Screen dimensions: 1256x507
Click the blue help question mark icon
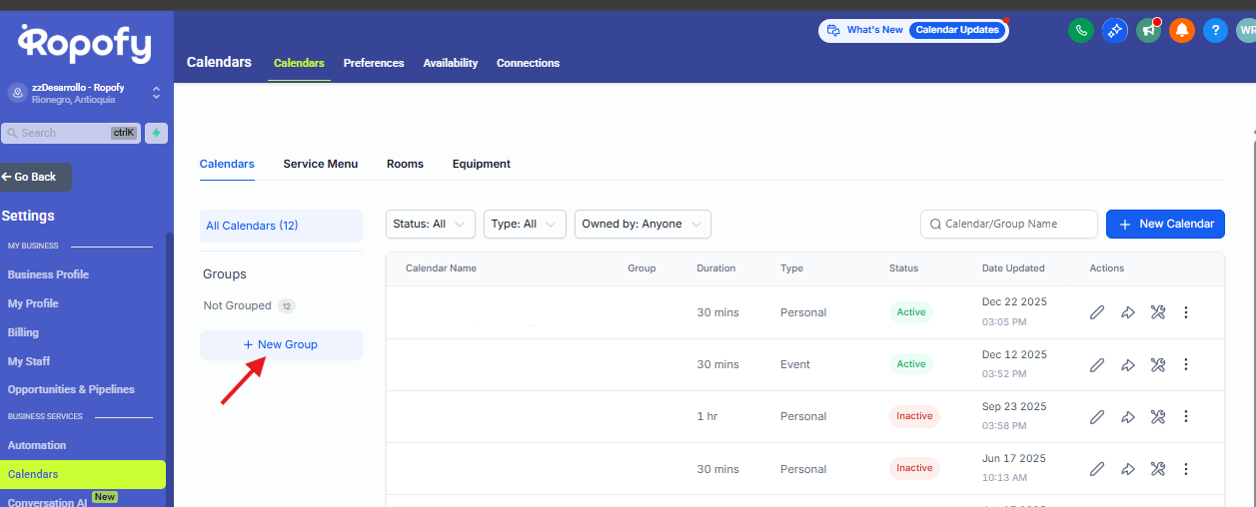[x=1215, y=30]
